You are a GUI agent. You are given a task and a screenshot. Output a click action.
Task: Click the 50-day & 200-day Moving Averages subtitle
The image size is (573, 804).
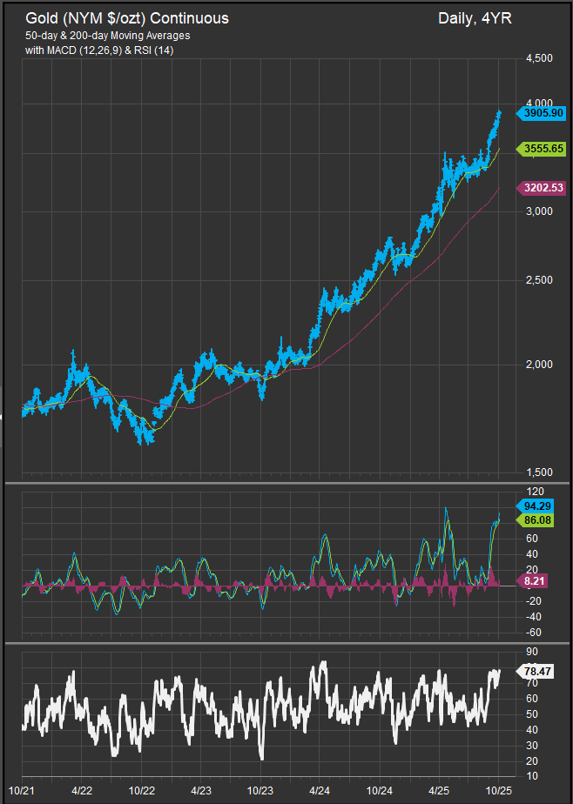pos(107,35)
